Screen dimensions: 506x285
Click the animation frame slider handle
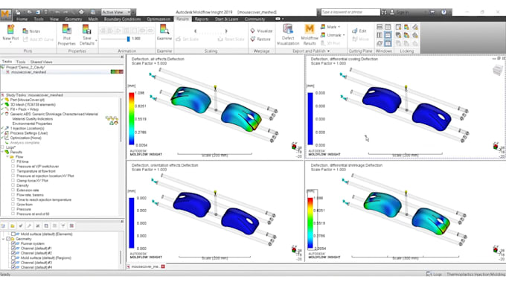[x=129, y=39]
